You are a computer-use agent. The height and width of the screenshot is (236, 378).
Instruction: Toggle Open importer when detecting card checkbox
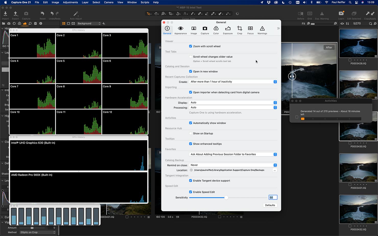(191, 92)
